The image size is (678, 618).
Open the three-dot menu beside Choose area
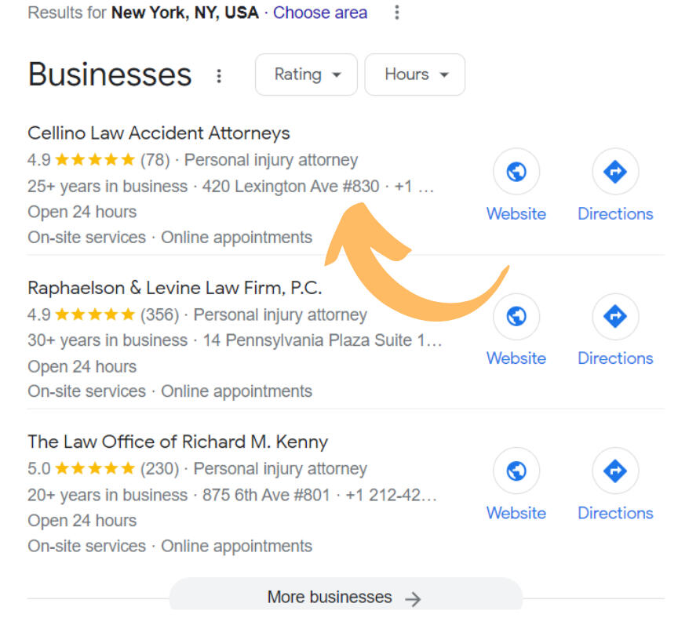click(x=397, y=13)
